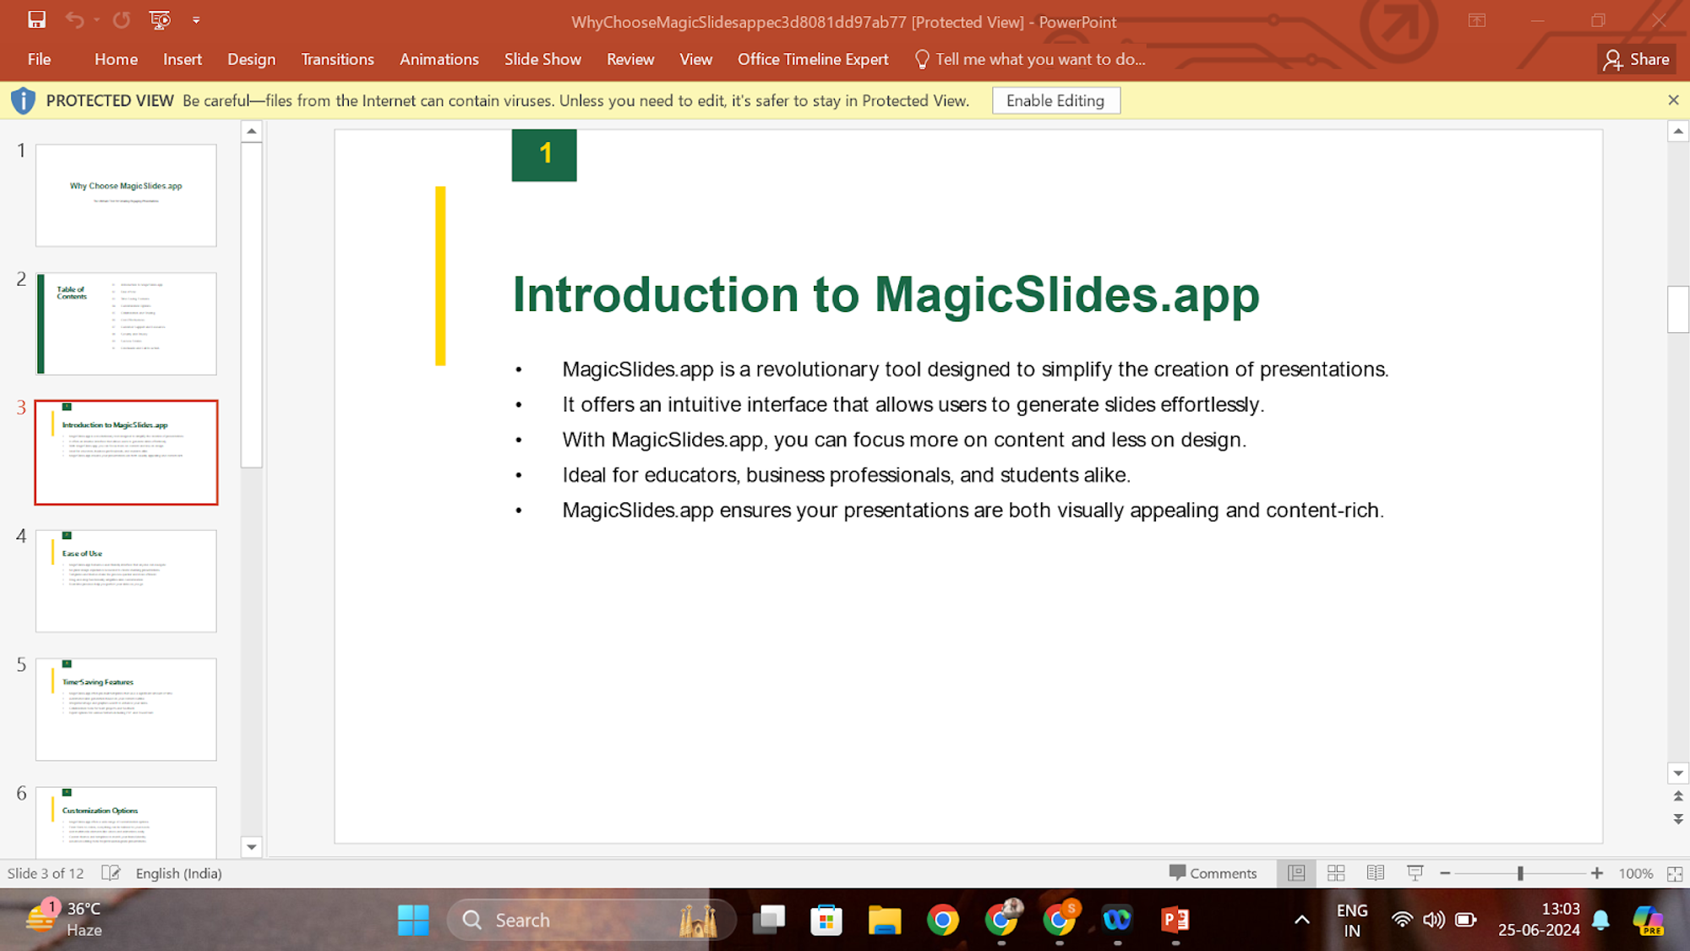Show hidden system tray icons chevron

click(1302, 920)
